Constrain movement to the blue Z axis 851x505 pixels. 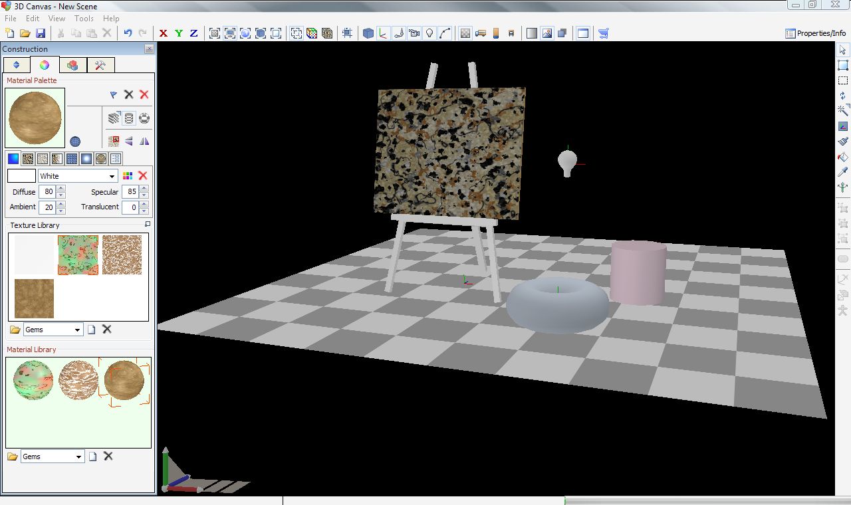pos(194,33)
